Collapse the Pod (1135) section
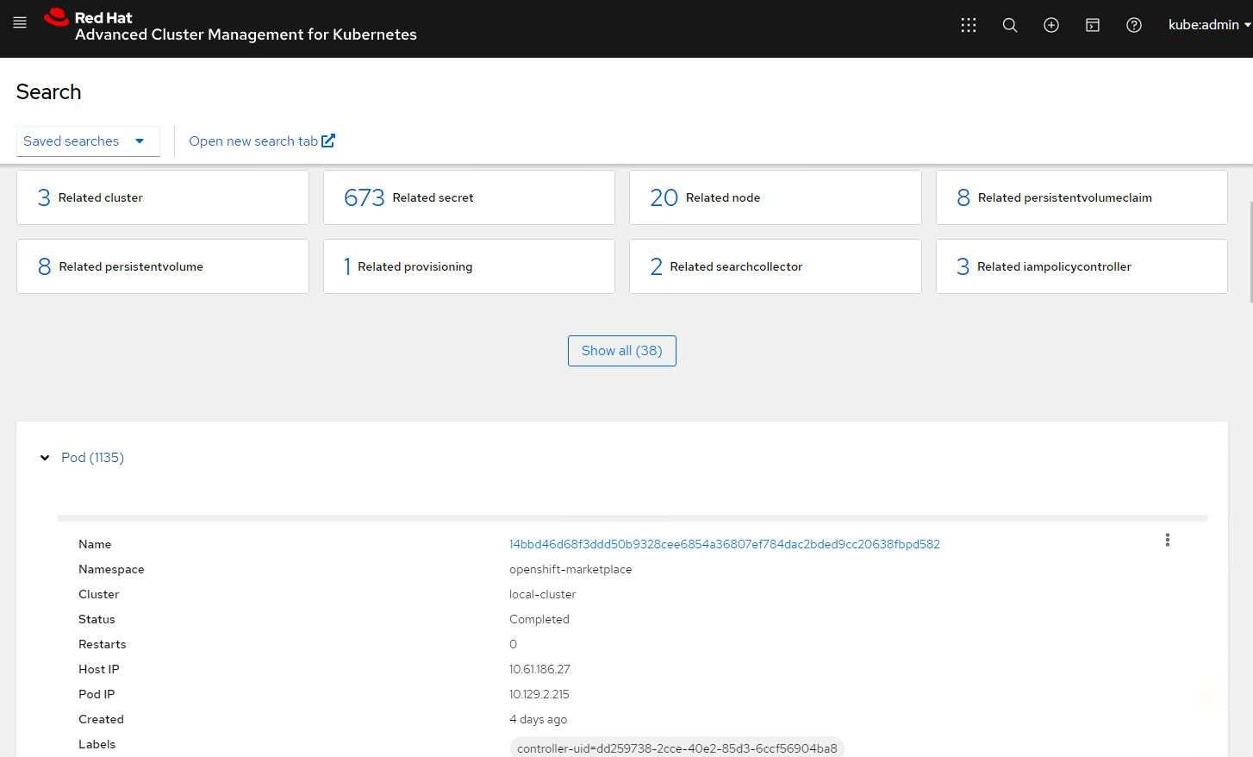Viewport: 1253px width, 757px height. (45, 458)
